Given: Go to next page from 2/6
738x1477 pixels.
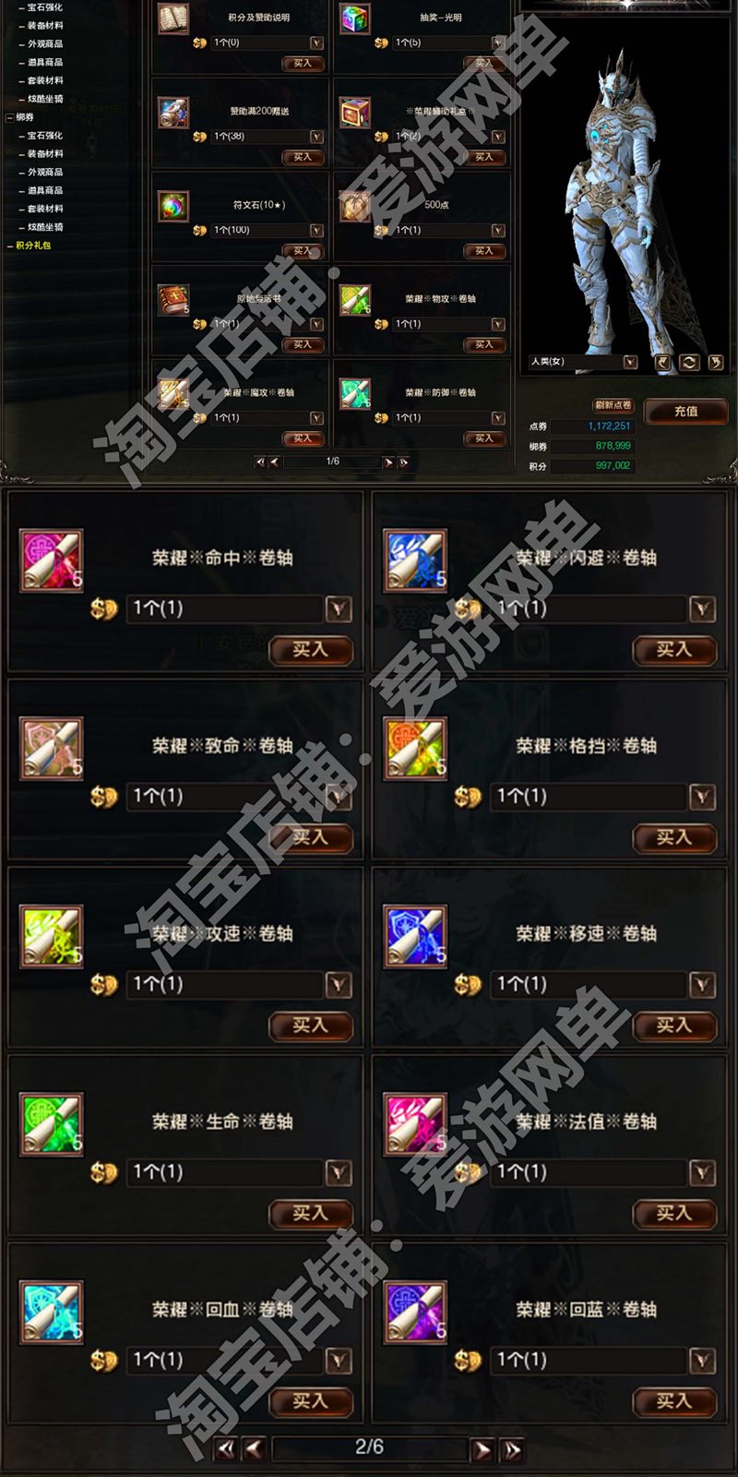Looking at the screenshot, I should pyautogui.click(x=482, y=1449).
